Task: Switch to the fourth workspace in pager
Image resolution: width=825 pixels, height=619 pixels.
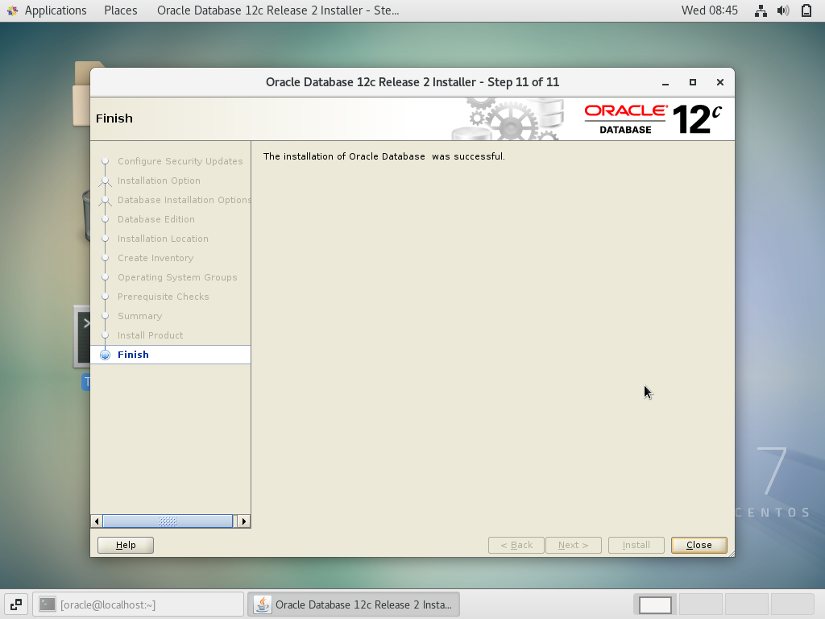Action: coord(793,604)
